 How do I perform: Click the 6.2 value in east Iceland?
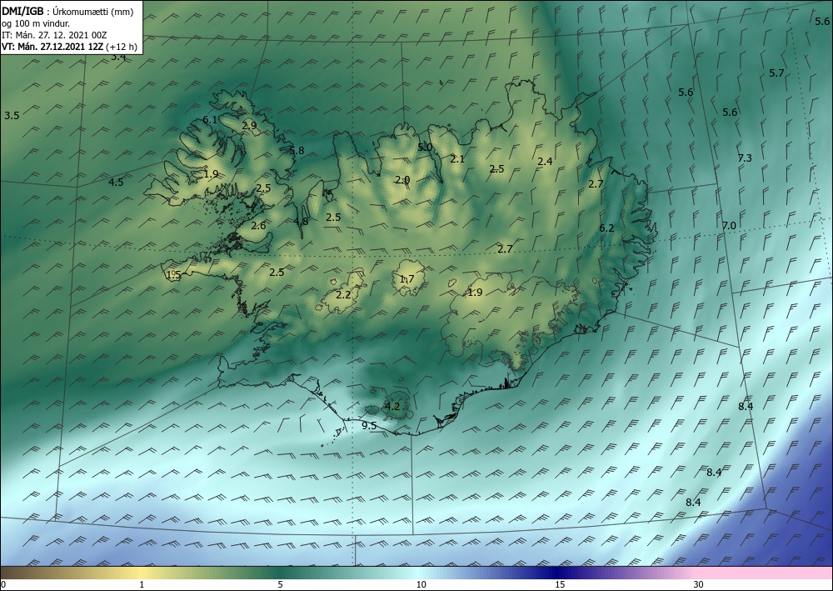click(606, 228)
